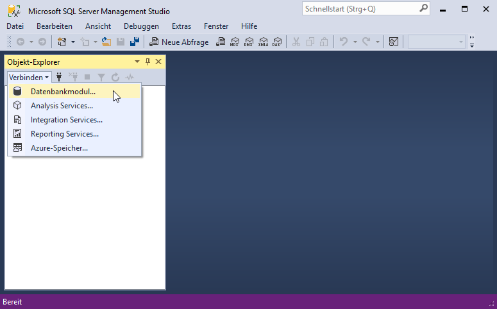The image size is (497, 309).
Task: Click the DAX query icon
Action: (x=277, y=42)
